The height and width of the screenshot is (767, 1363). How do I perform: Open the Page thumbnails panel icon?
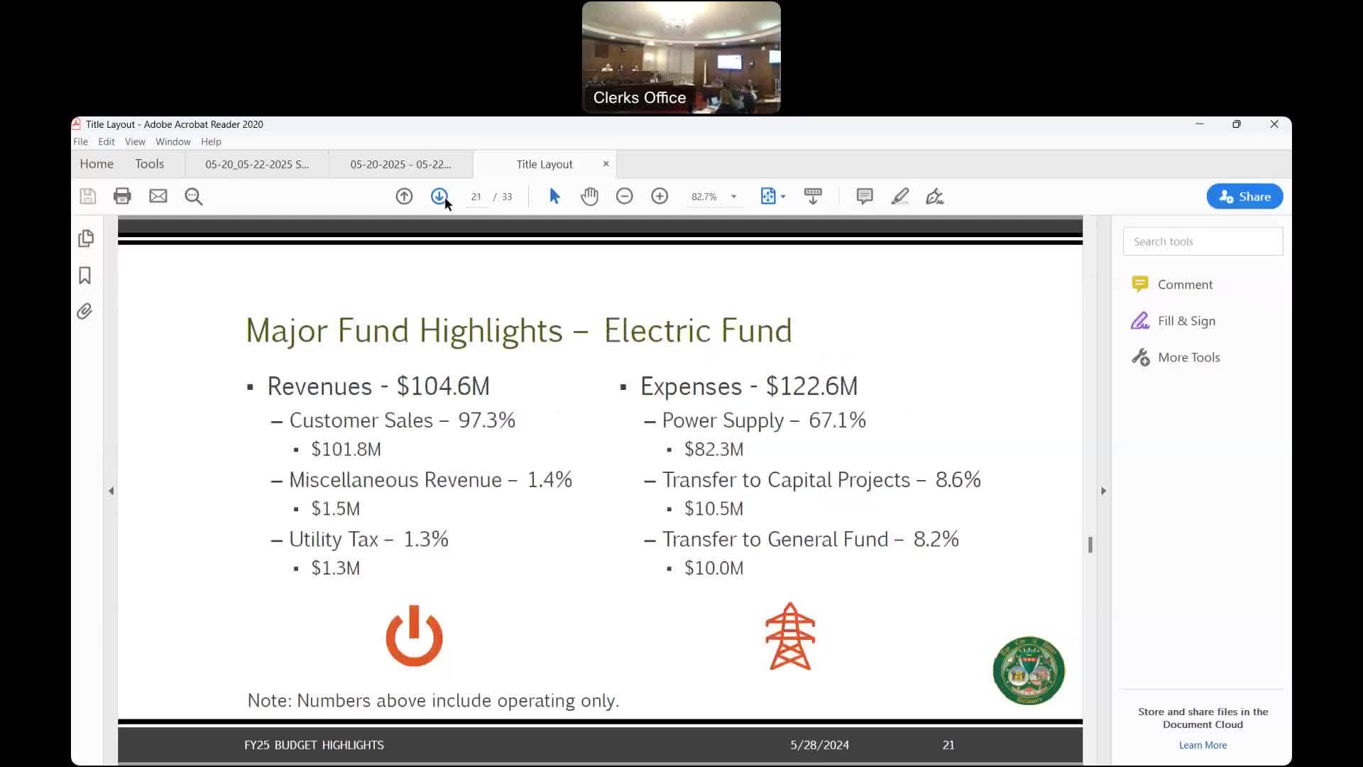pos(86,239)
